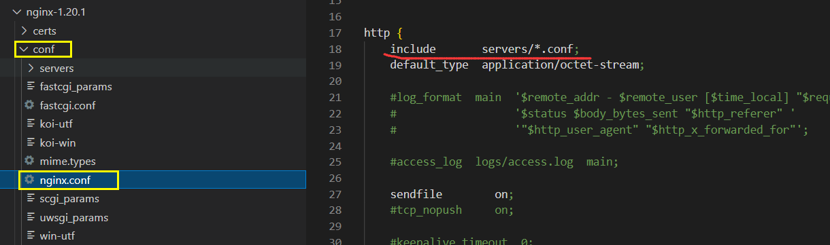
Task: Open the uwsgi_params file
Action: coord(73,218)
